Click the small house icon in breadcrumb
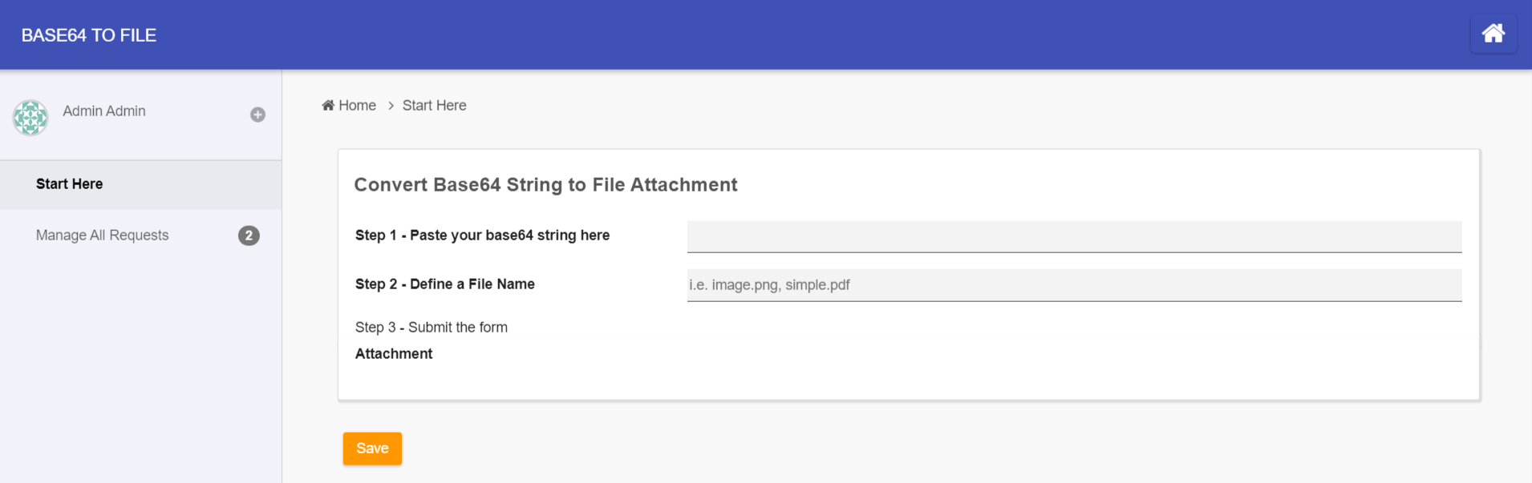This screenshot has width=1532, height=483. coord(328,105)
